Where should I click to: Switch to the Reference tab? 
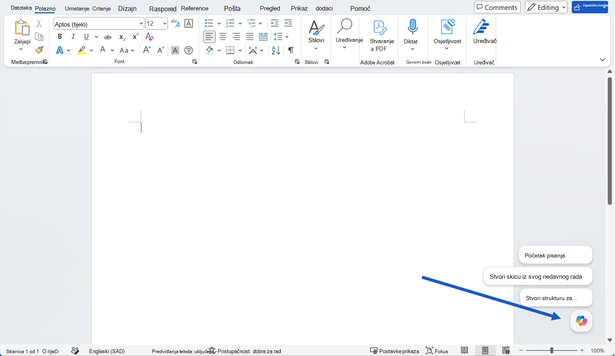[195, 8]
